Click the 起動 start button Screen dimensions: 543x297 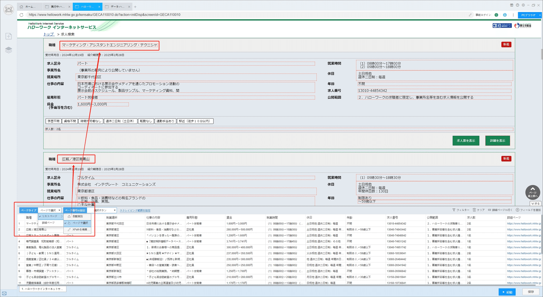pyautogui.click(x=507, y=292)
